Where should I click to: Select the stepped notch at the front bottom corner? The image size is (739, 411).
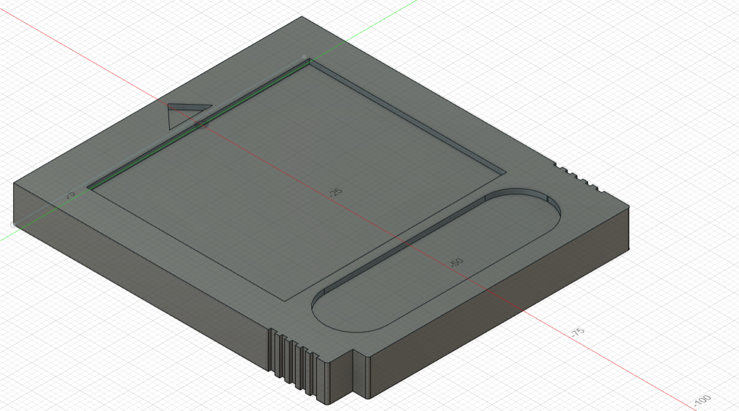[350, 377]
